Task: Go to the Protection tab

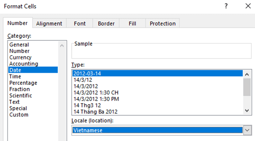Action: (163, 23)
